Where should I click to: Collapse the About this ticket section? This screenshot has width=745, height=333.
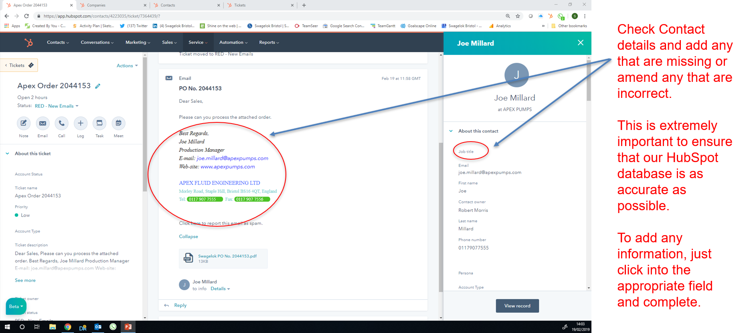point(7,154)
